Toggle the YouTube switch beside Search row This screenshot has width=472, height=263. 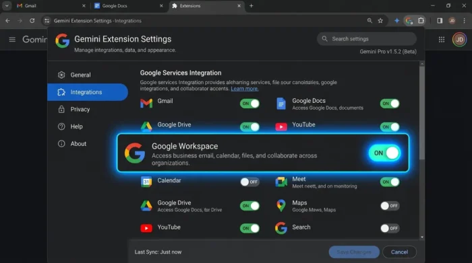[x=249, y=228]
